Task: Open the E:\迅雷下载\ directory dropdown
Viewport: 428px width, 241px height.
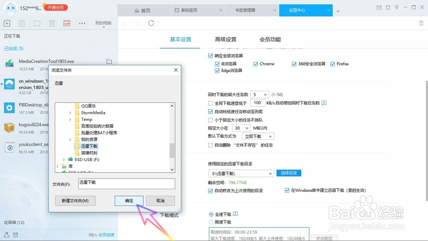Action: coord(241,173)
